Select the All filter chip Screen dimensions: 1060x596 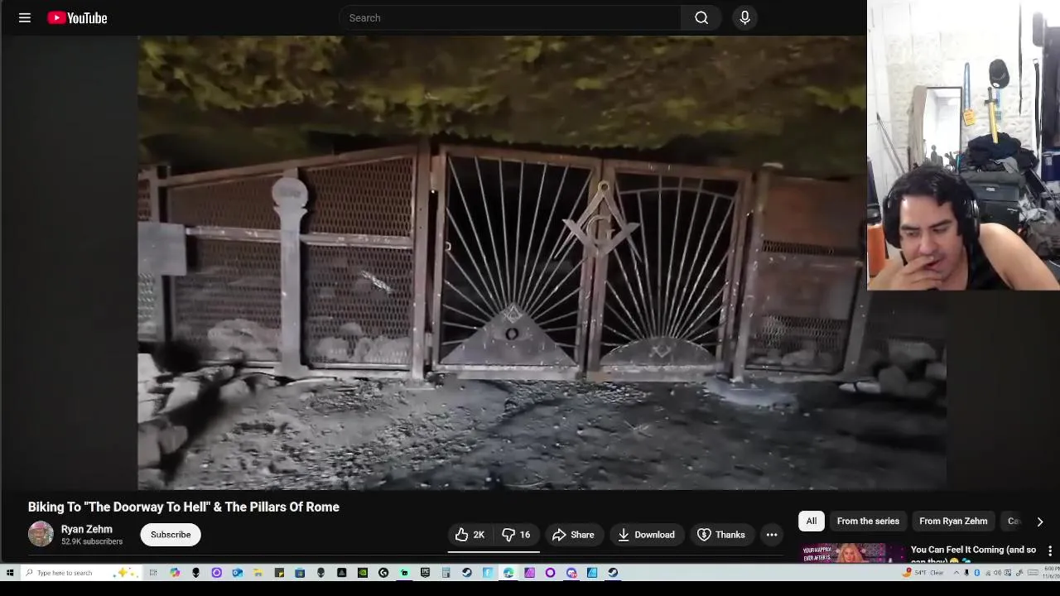pyautogui.click(x=812, y=521)
